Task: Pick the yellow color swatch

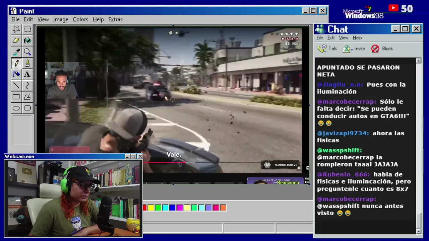Action: 151,208
